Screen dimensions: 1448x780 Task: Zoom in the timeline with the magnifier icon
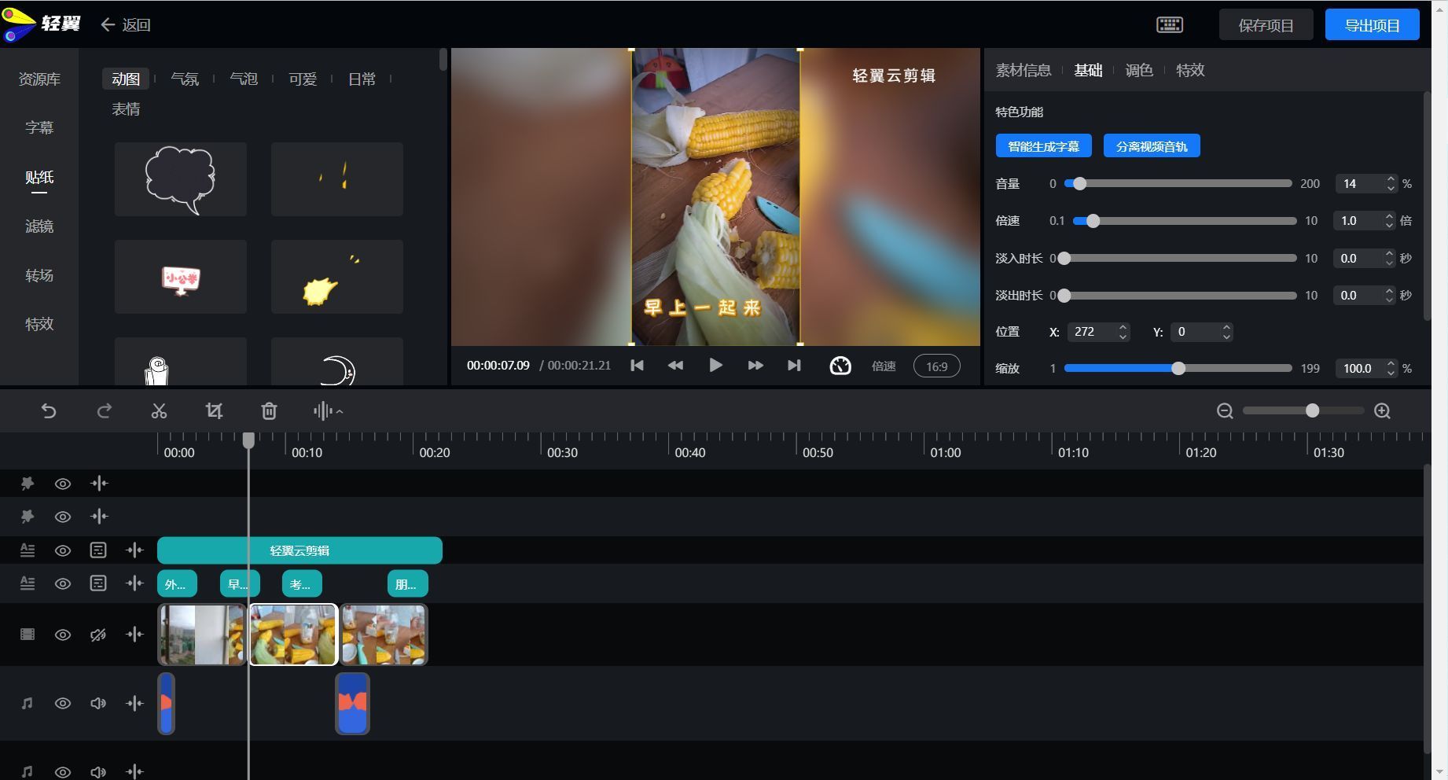(x=1382, y=410)
